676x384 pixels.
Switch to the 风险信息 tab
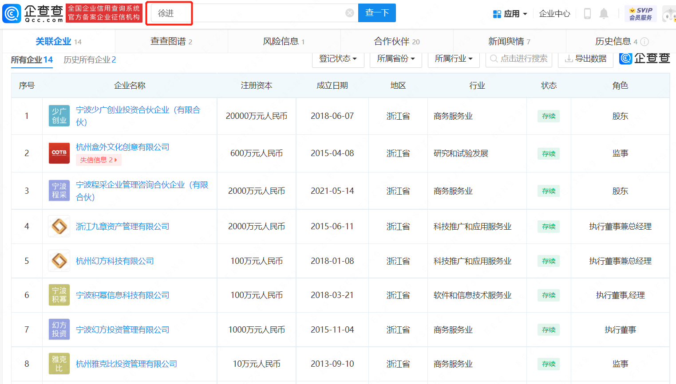(284, 42)
